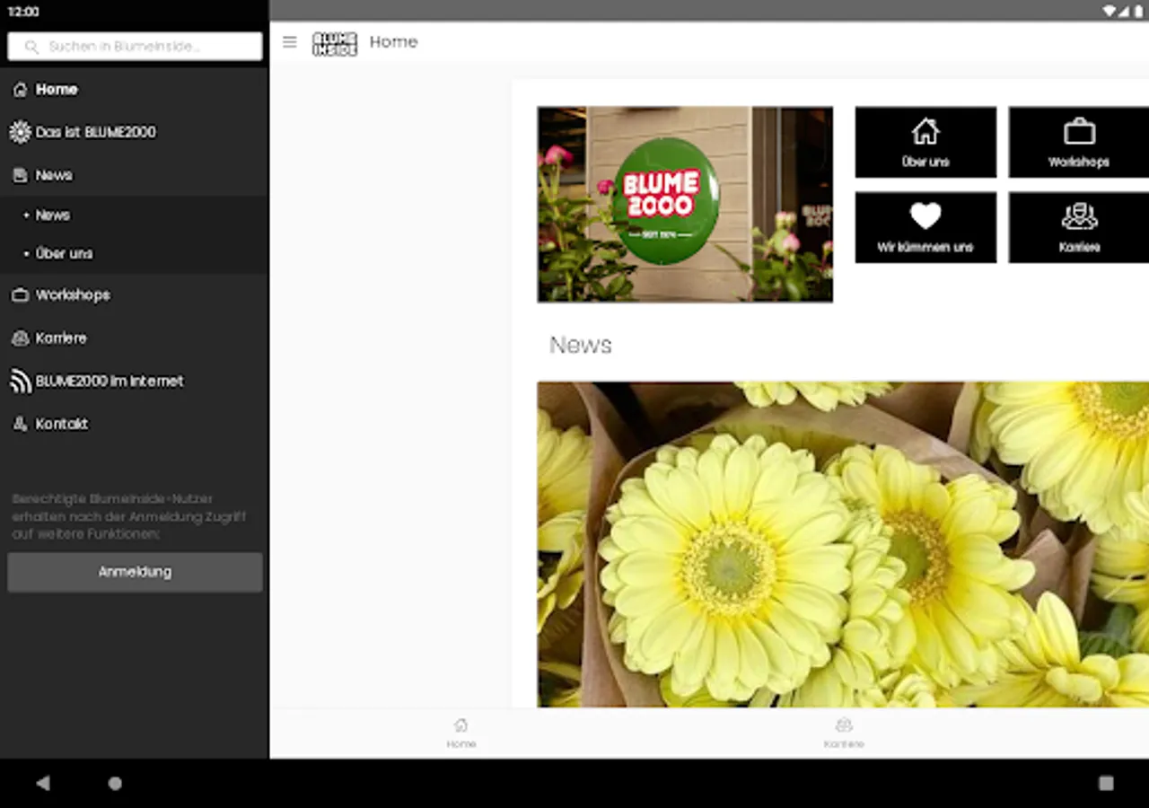Open the Karriere tile with the people icon
This screenshot has height=808, width=1149.
[1079, 227]
